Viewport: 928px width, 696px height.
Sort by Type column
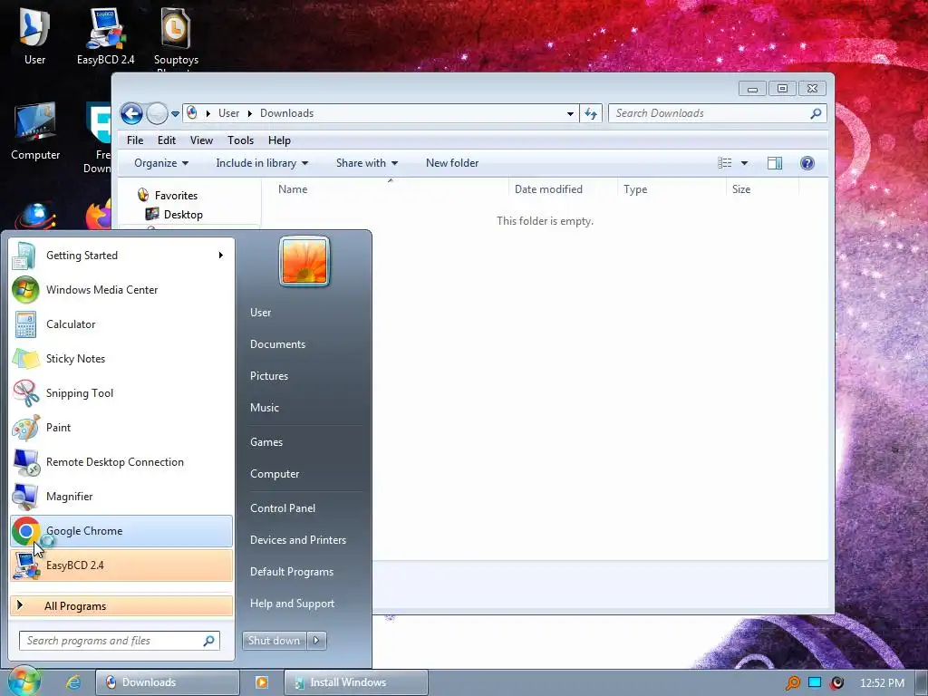(x=672, y=189)
